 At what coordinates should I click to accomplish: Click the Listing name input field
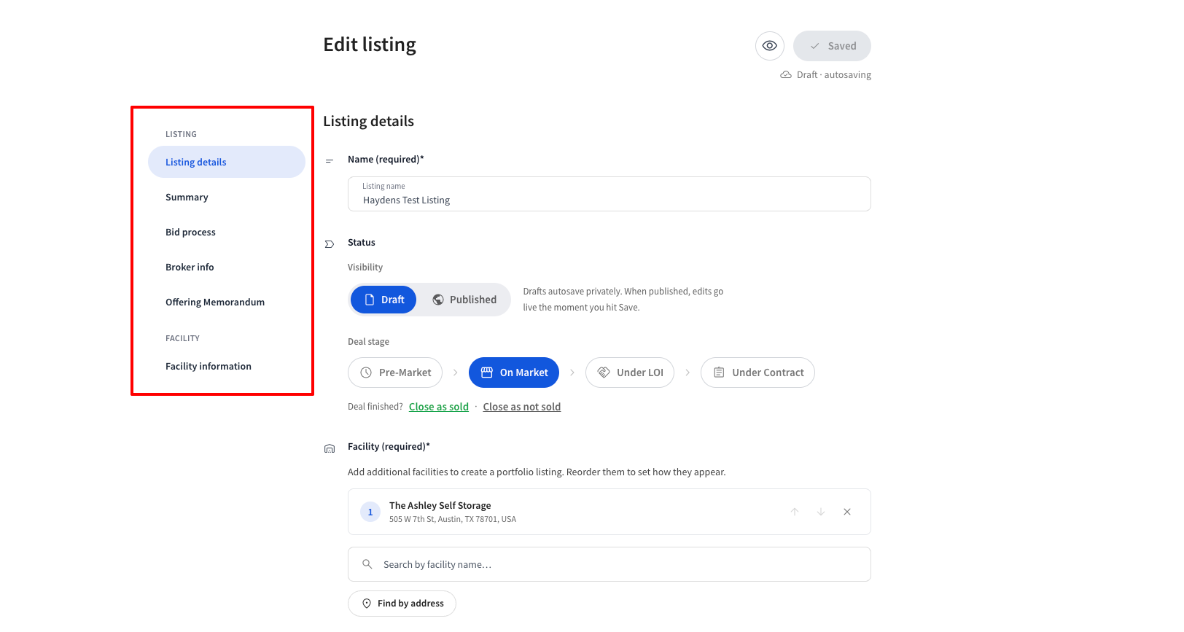click(x=609, y=194)
